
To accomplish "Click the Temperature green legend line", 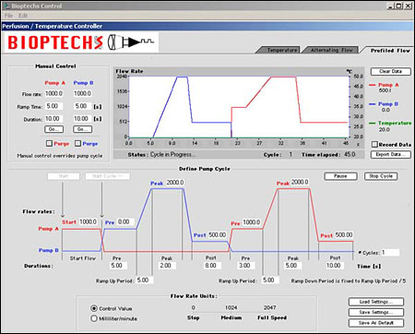I will (373, 123).
